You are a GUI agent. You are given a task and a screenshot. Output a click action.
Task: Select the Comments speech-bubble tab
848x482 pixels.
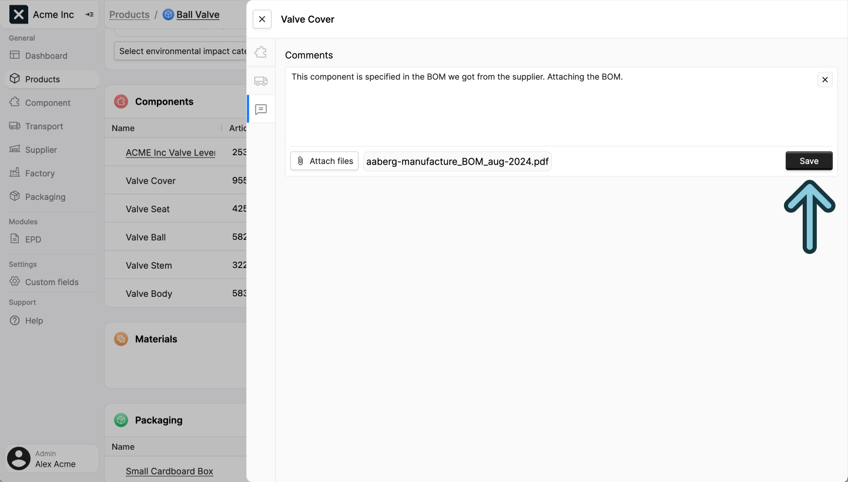tap(261, 109)
